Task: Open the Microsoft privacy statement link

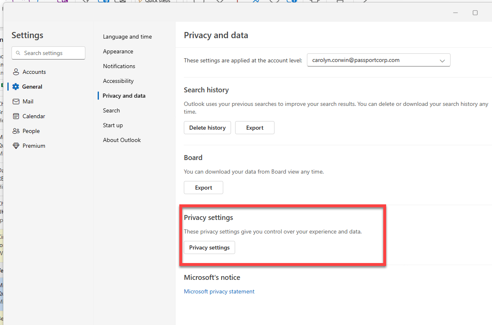Action: click(x=219, y=291)
